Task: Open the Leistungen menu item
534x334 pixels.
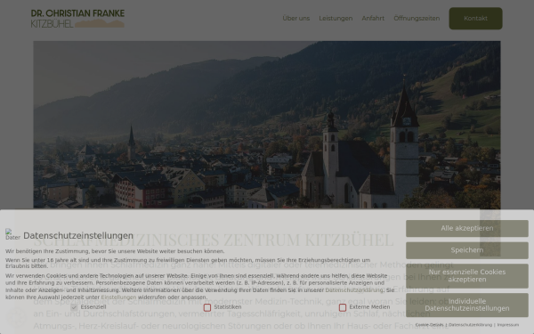Action: tap(336, 19)
